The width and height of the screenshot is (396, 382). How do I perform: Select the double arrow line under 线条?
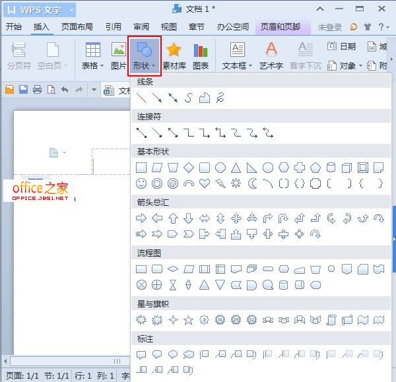(173, 98)
